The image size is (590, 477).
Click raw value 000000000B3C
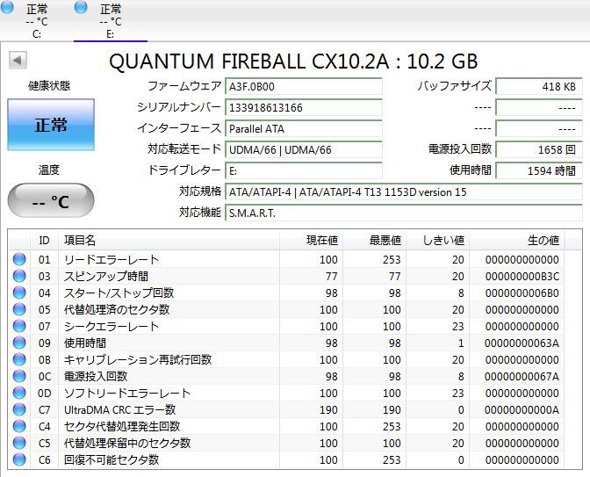(522, 277)
